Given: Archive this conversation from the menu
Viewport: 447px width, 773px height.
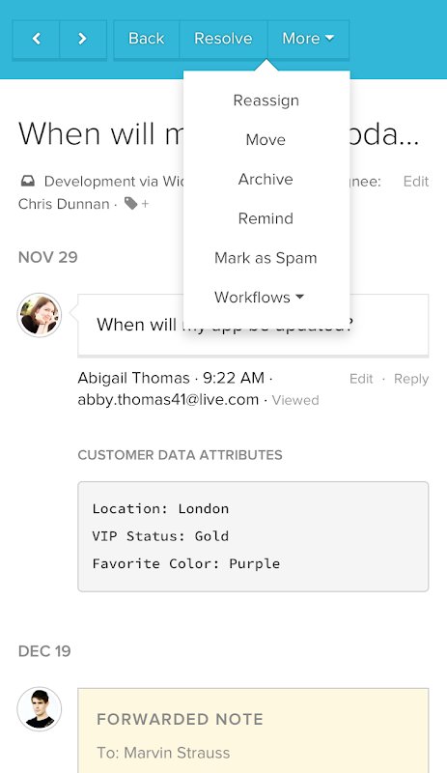Looking at the screenshot, I should 265,180.
